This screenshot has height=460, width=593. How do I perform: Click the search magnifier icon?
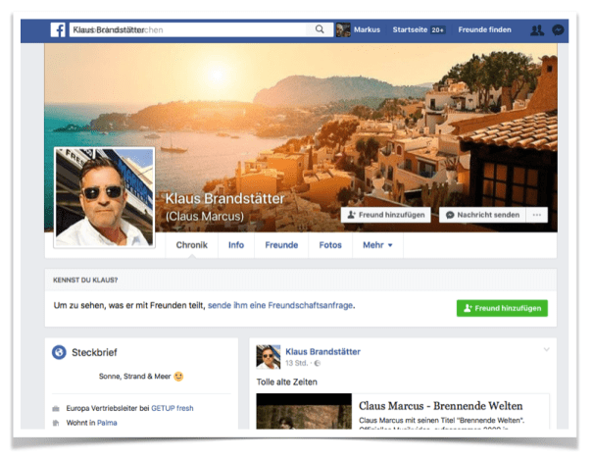(320, 29)
